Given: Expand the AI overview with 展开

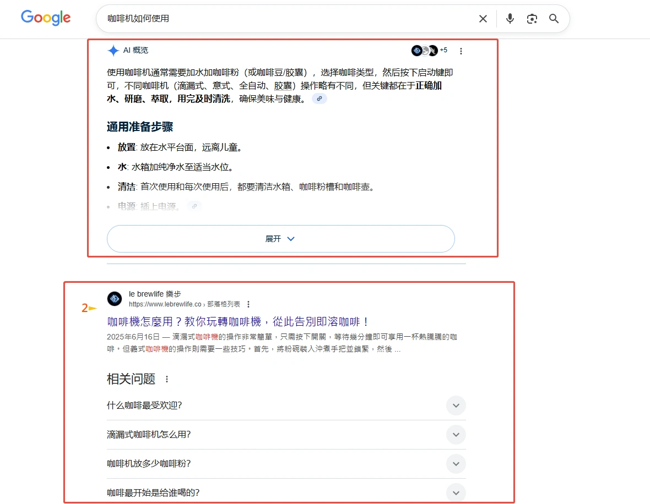Looking at the screenshot, I should (280, 239).
